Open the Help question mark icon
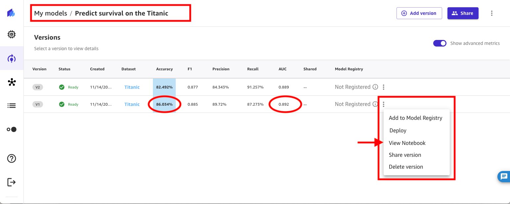Screen dimensions: 510x204 (12, 158)
